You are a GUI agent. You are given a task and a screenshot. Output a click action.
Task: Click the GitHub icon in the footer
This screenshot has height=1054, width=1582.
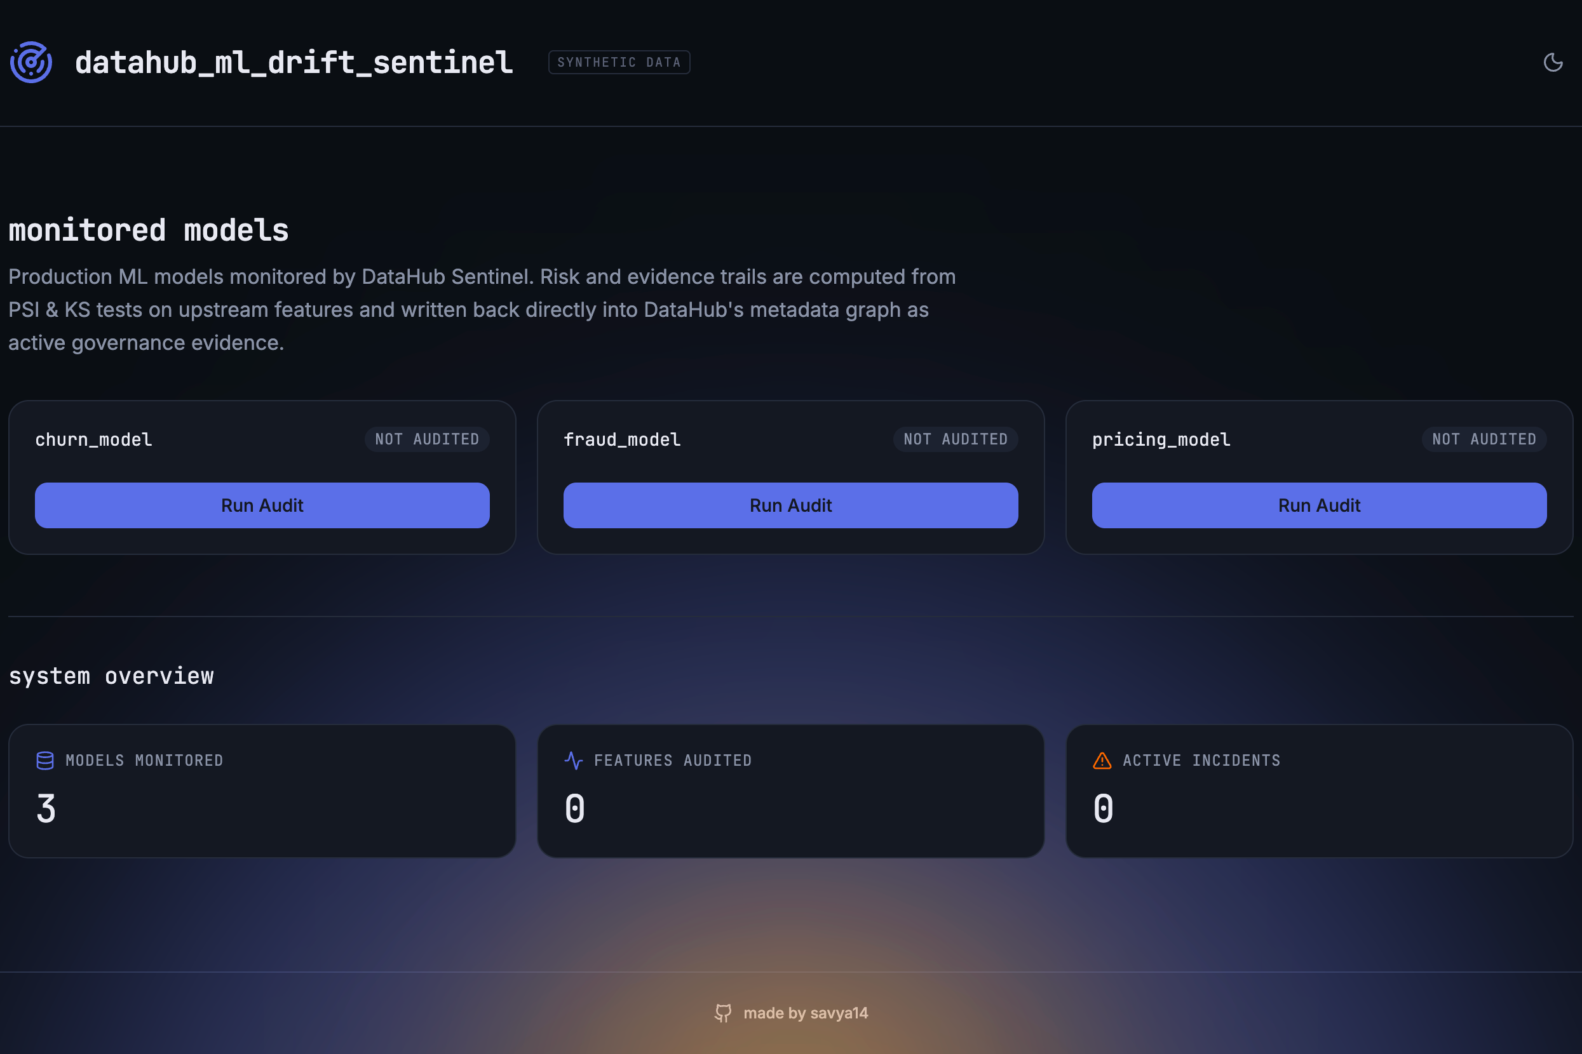[x=723, y=1013]
